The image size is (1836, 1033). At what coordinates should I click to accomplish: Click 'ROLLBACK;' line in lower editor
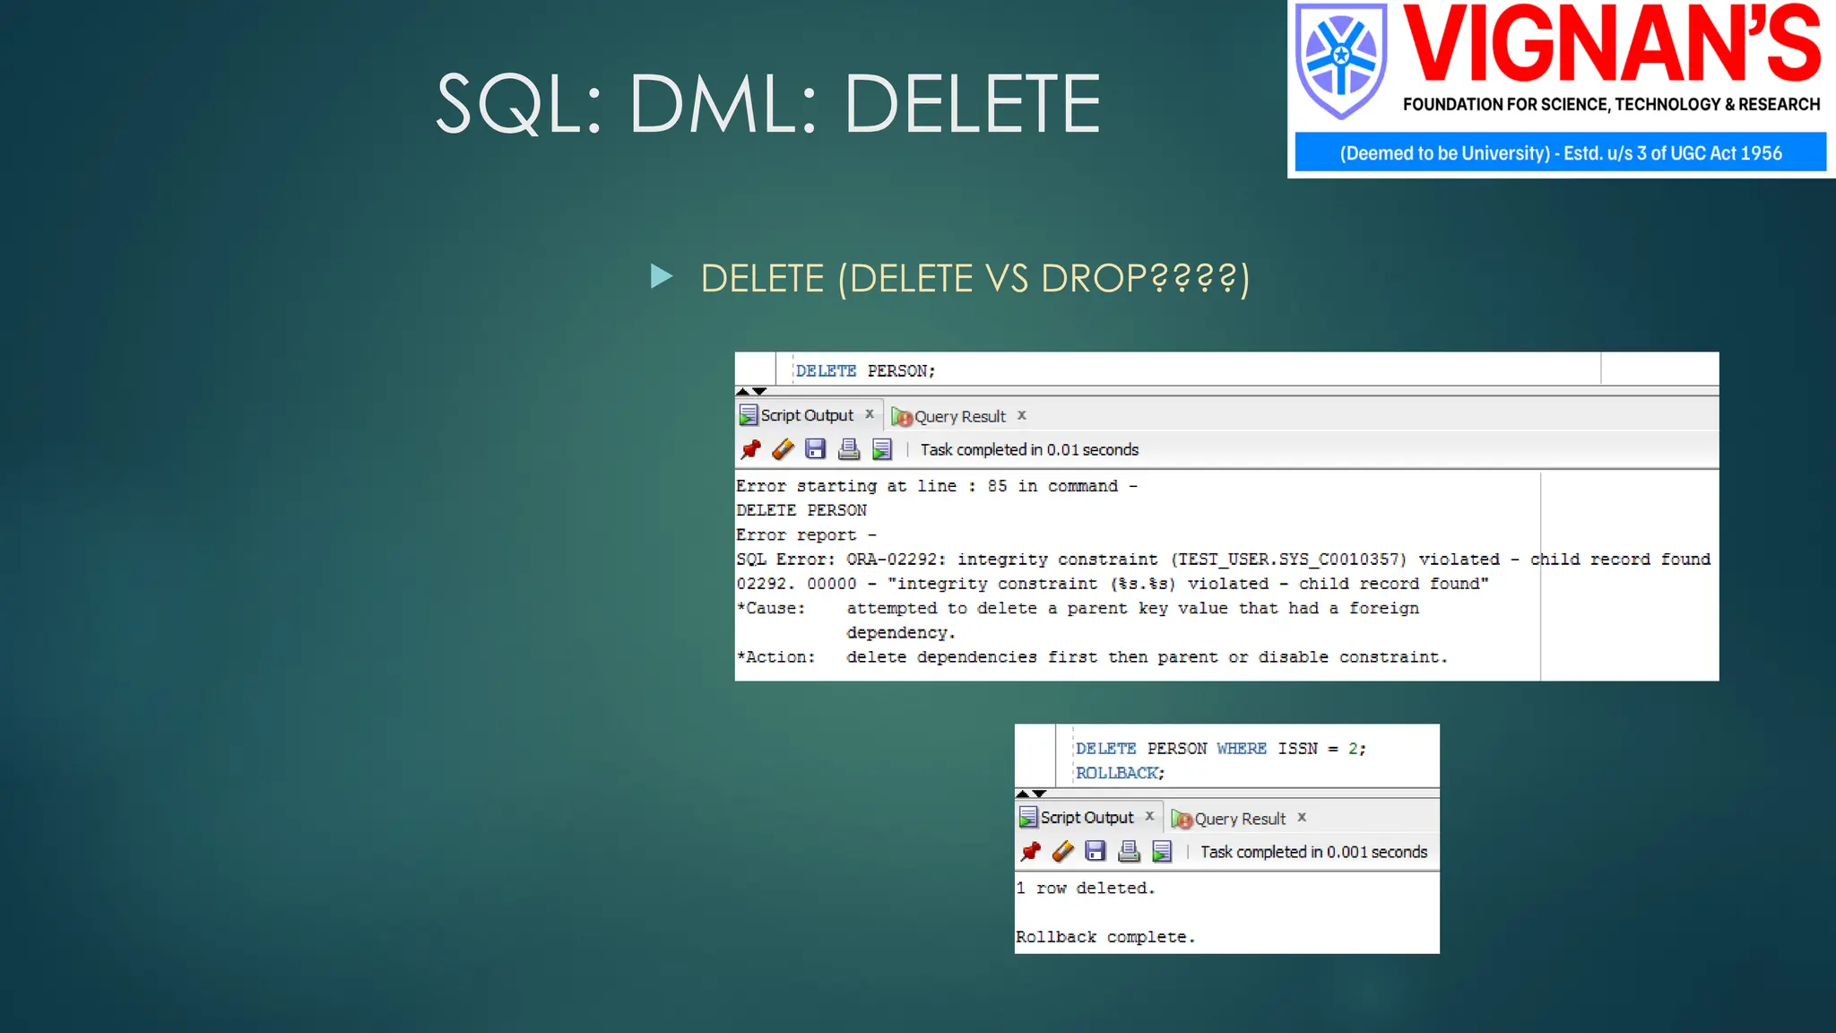tap(1120, 772)
